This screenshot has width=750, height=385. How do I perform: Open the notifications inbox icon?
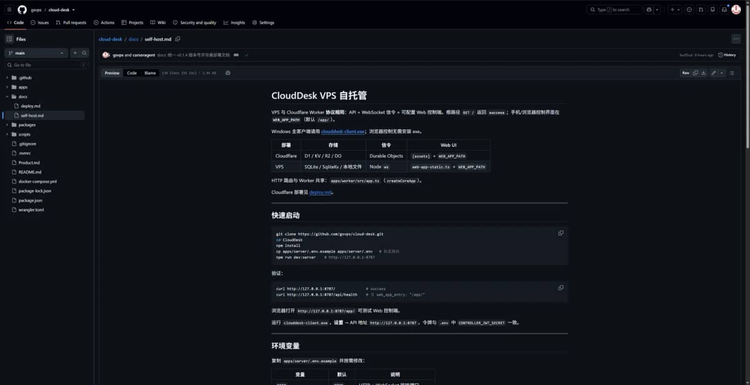(724, 9)
